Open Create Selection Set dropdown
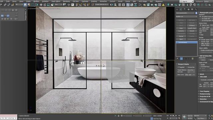Screen dimensions: 213x120 tap(102, 4)
